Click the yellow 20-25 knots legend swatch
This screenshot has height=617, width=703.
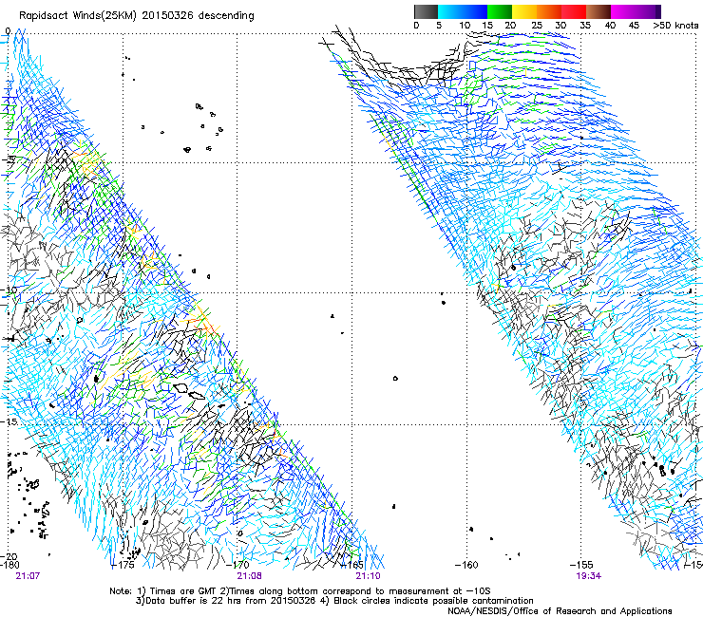pos(524,11)
